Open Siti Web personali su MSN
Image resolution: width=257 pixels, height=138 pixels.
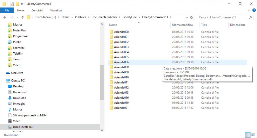click(30, 115)
